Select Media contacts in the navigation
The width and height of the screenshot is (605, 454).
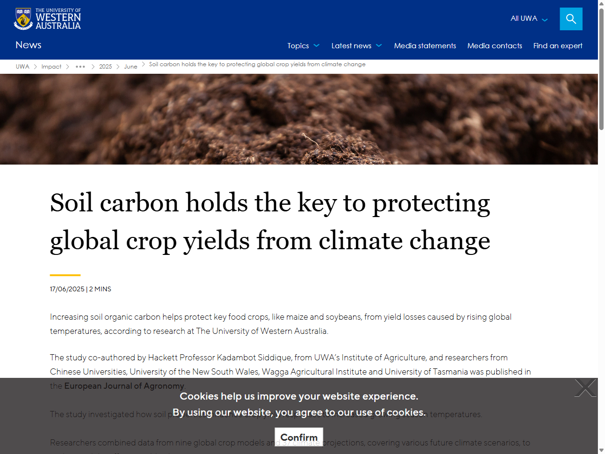coord(495,46)
